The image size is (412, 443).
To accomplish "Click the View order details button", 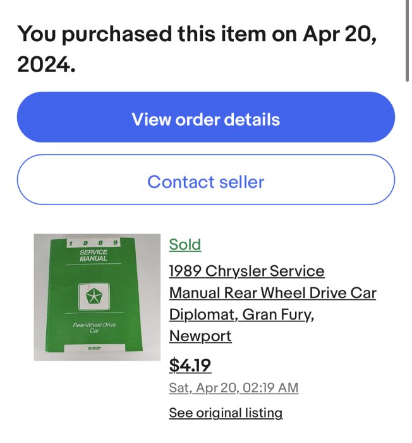I will [205, 118].
